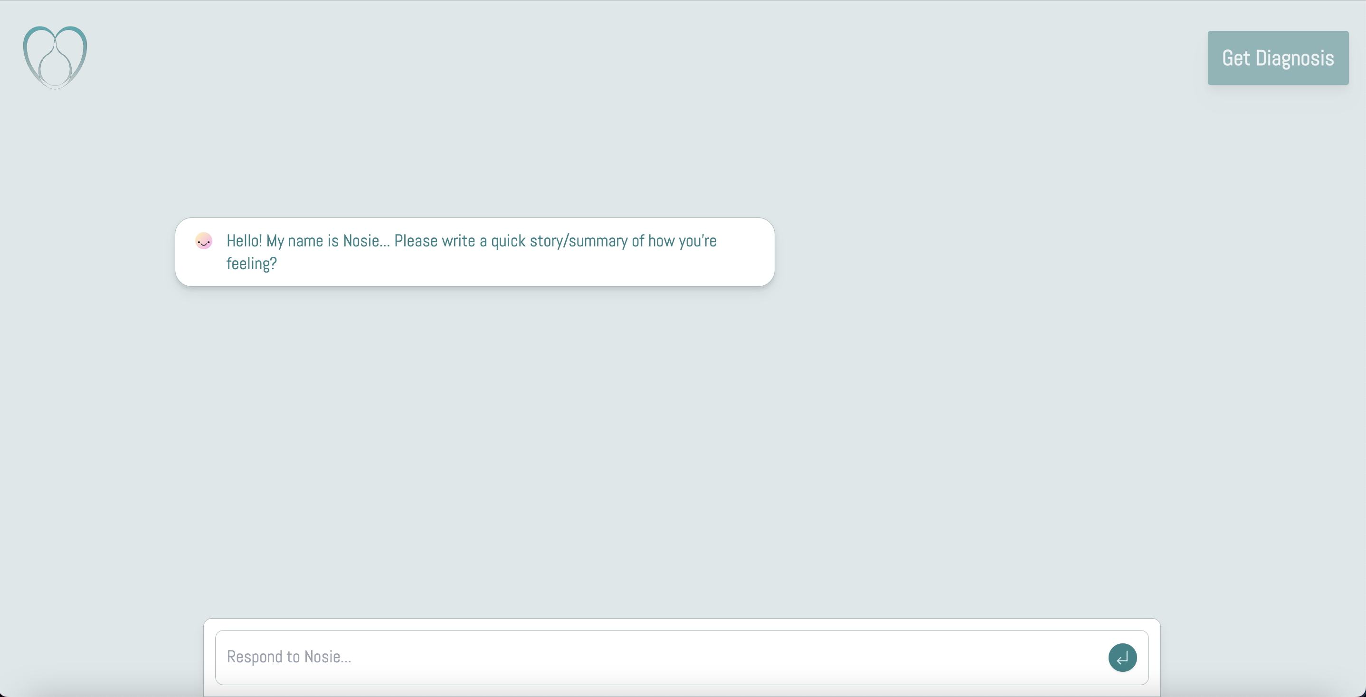This screenshot has width=1366, height=697.
Task: Click the "Respond to Nosie..." placeholder text
Action: coord(289,657)
